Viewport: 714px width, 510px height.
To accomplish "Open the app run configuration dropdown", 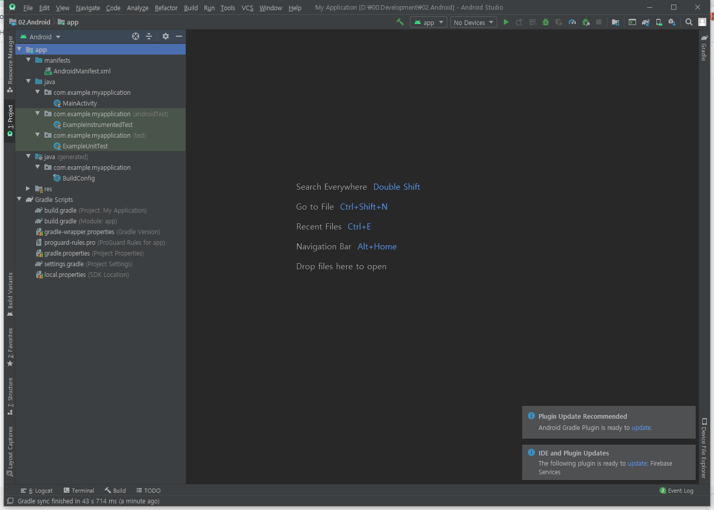I will coord(428,22).
